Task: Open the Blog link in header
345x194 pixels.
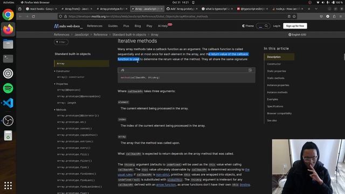Action: point(138,26)
